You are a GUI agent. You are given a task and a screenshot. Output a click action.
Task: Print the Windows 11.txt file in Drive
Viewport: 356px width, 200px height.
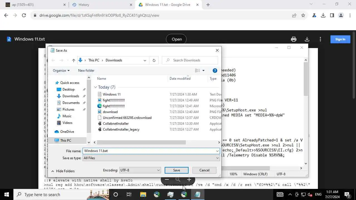click(x=294, y=39)
